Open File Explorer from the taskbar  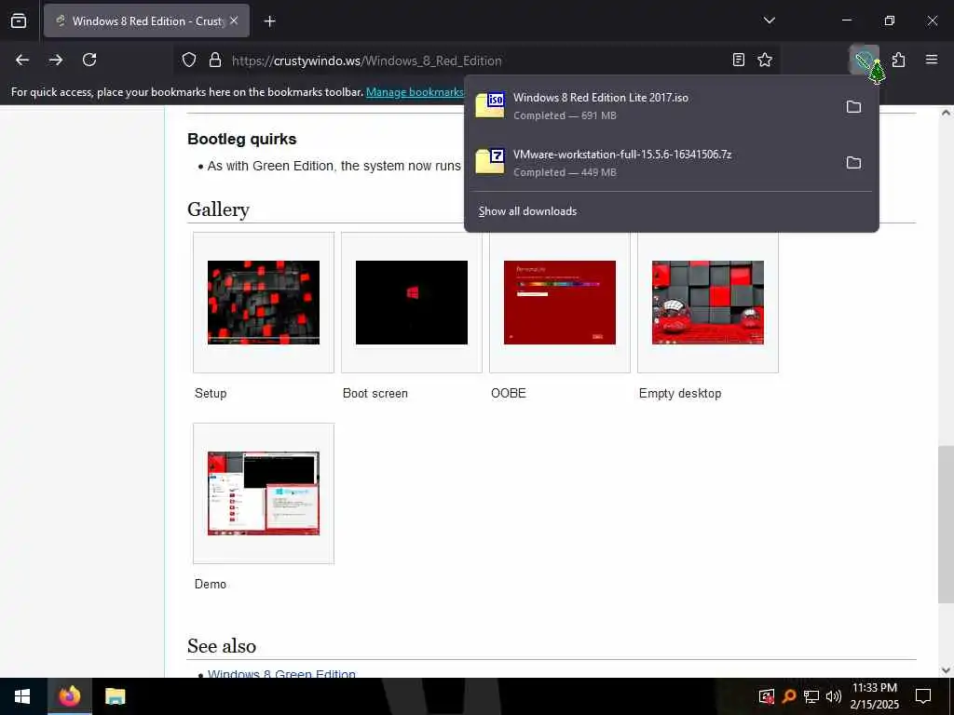click(x=115, y=696)
